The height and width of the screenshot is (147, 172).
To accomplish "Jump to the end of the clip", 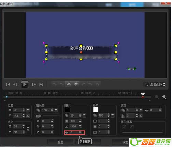I will tap(41, 84).
